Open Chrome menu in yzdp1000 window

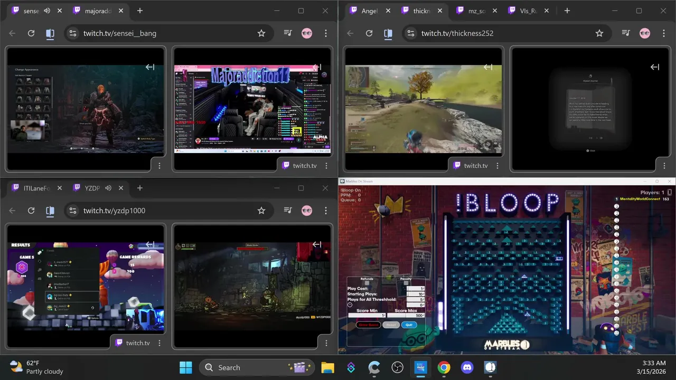click(326, 211)
